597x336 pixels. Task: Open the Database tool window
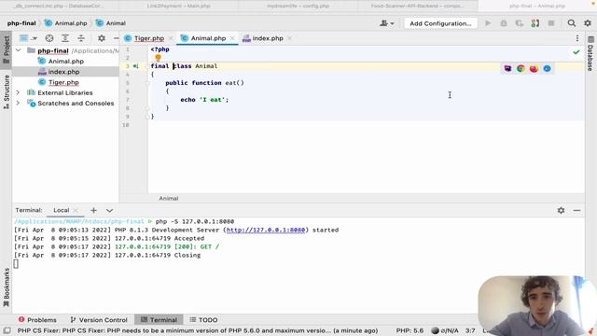[590, 54]
